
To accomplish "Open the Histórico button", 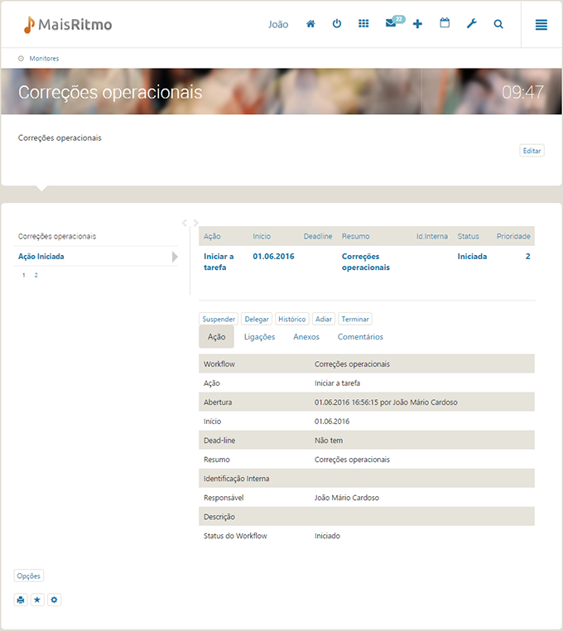I will (291, 319).
